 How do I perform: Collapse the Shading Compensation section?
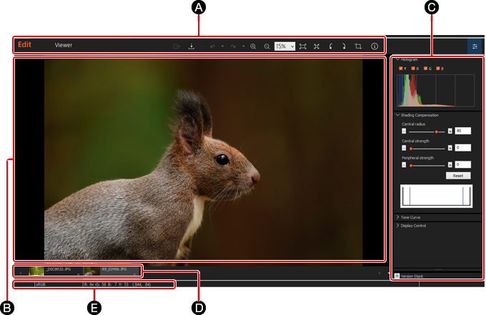[397, 115]
